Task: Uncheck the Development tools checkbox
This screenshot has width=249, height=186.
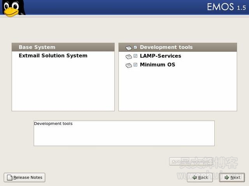Action: point(135,47)
